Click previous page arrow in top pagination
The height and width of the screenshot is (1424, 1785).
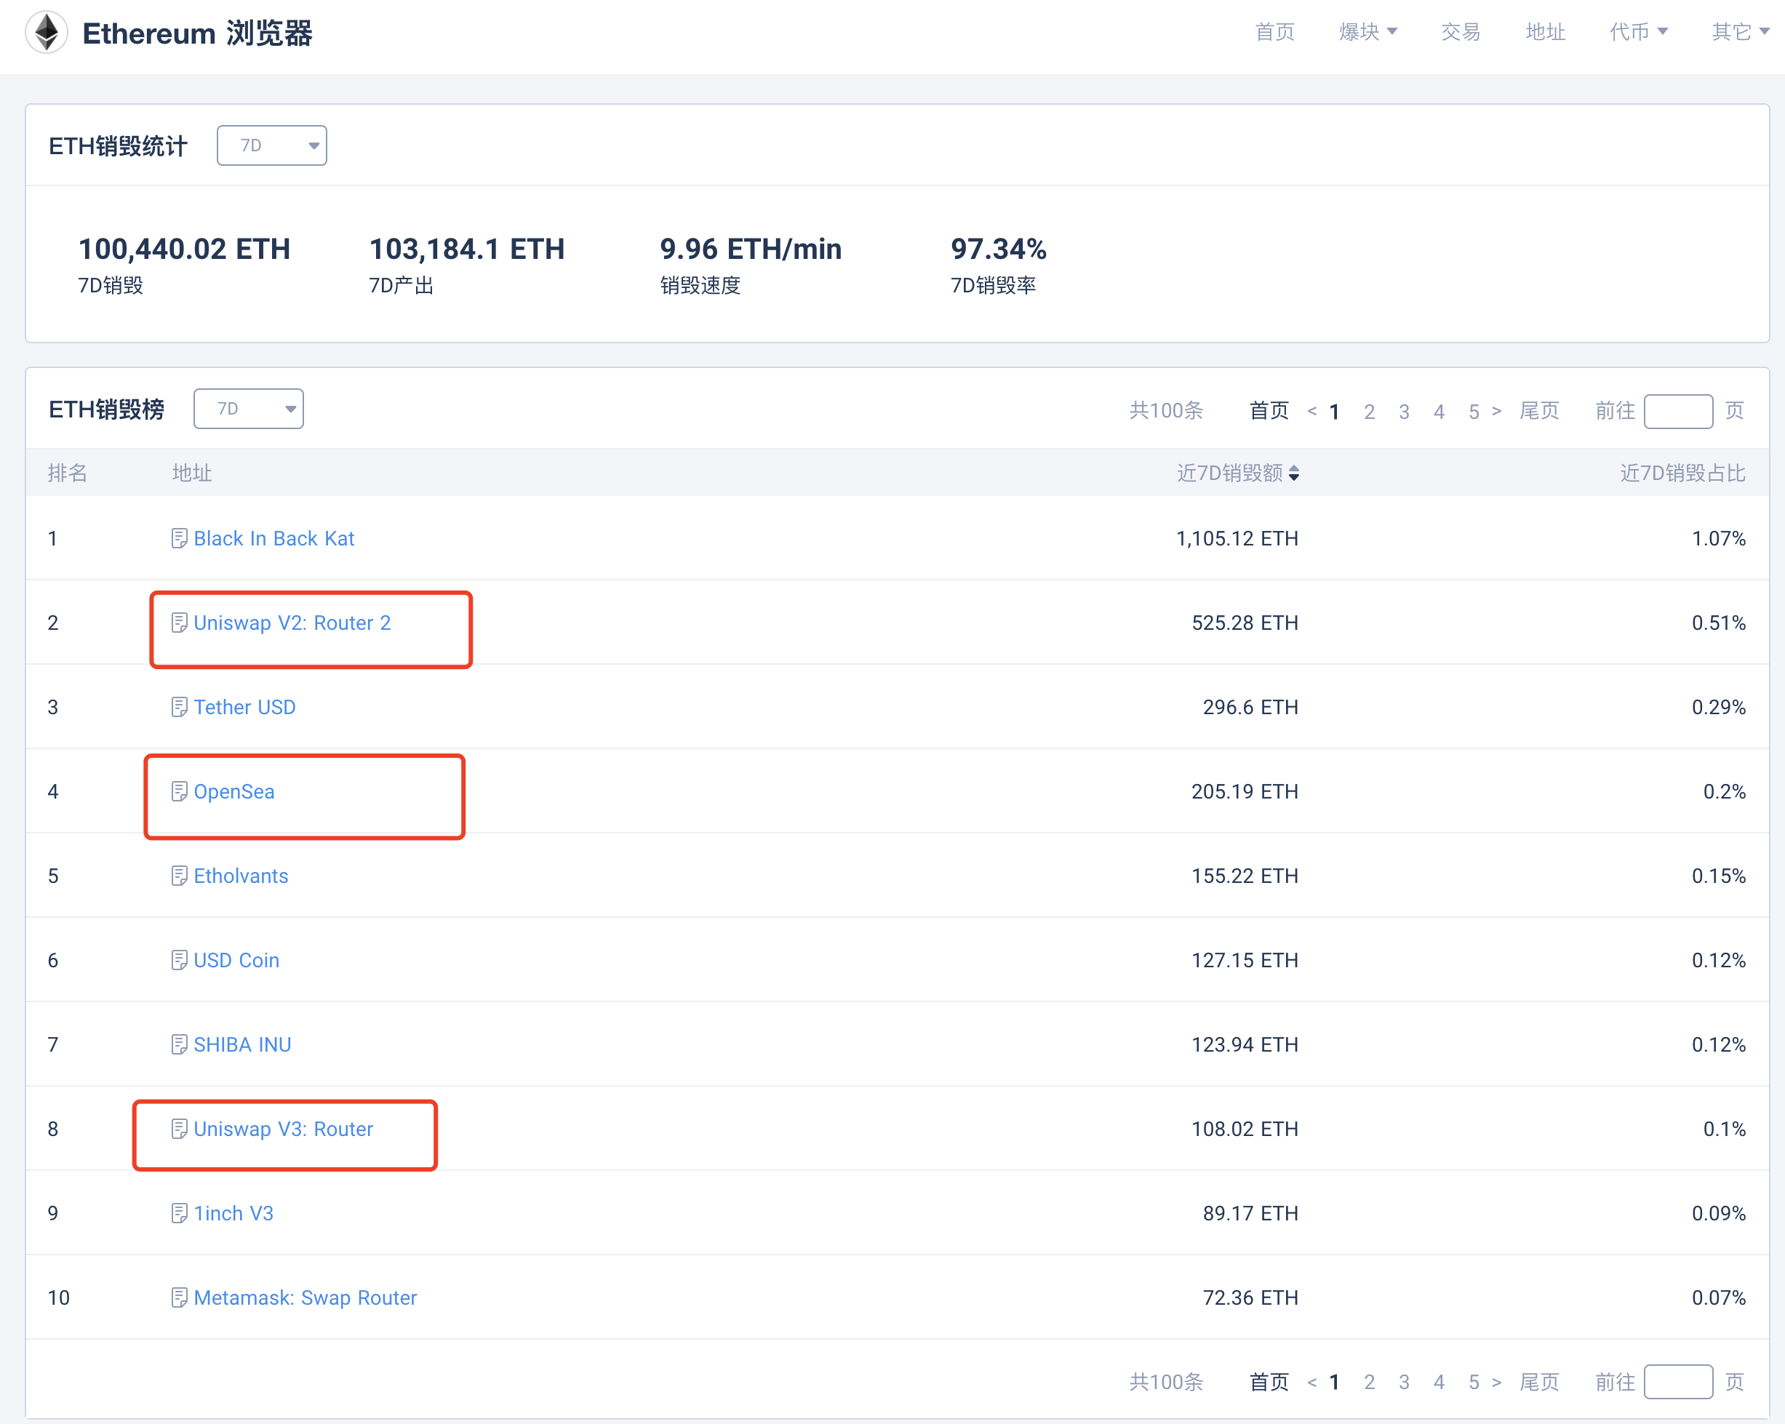coord(1311,412)
